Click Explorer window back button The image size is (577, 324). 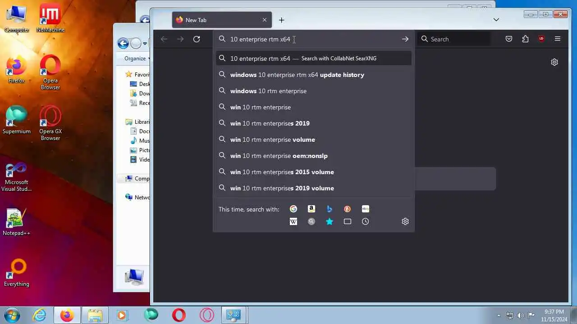pos(123,43)
